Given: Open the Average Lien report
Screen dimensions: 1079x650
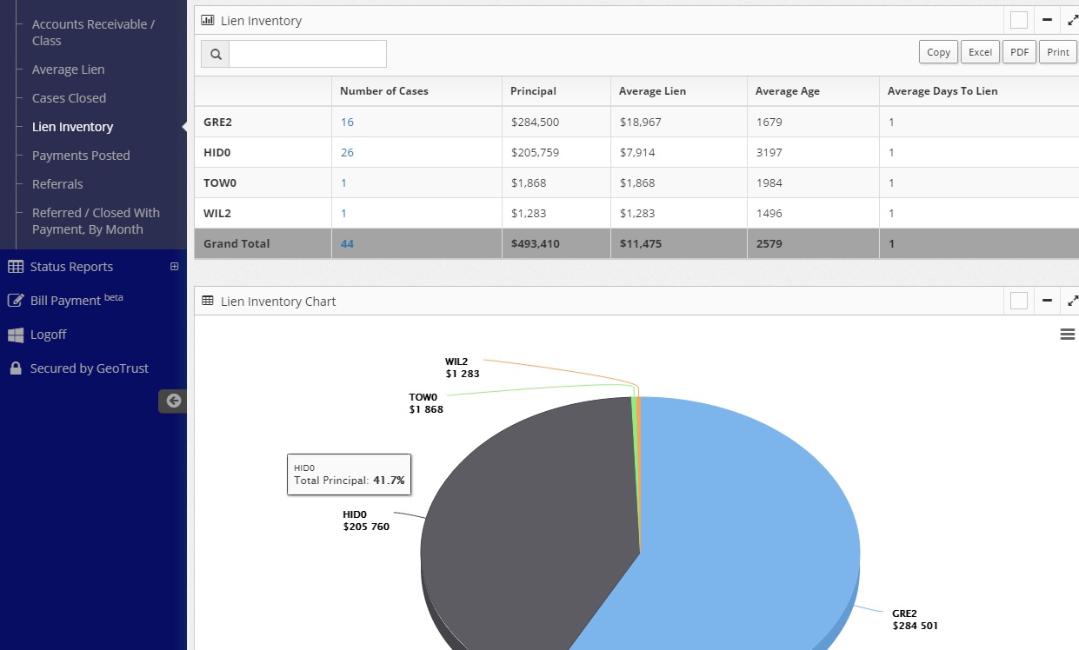Looking at the screenshot, I should [68, 70].
